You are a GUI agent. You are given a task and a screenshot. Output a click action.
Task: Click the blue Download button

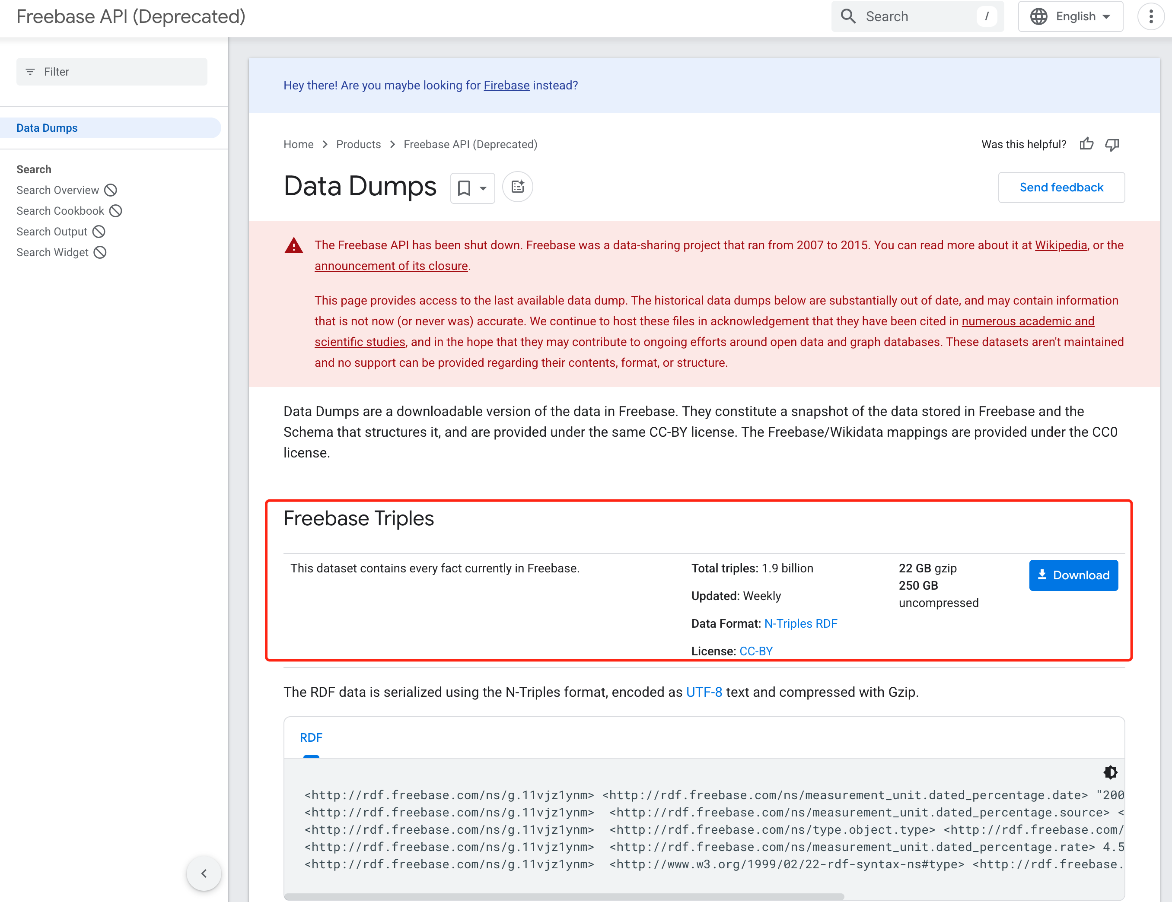1073,575
